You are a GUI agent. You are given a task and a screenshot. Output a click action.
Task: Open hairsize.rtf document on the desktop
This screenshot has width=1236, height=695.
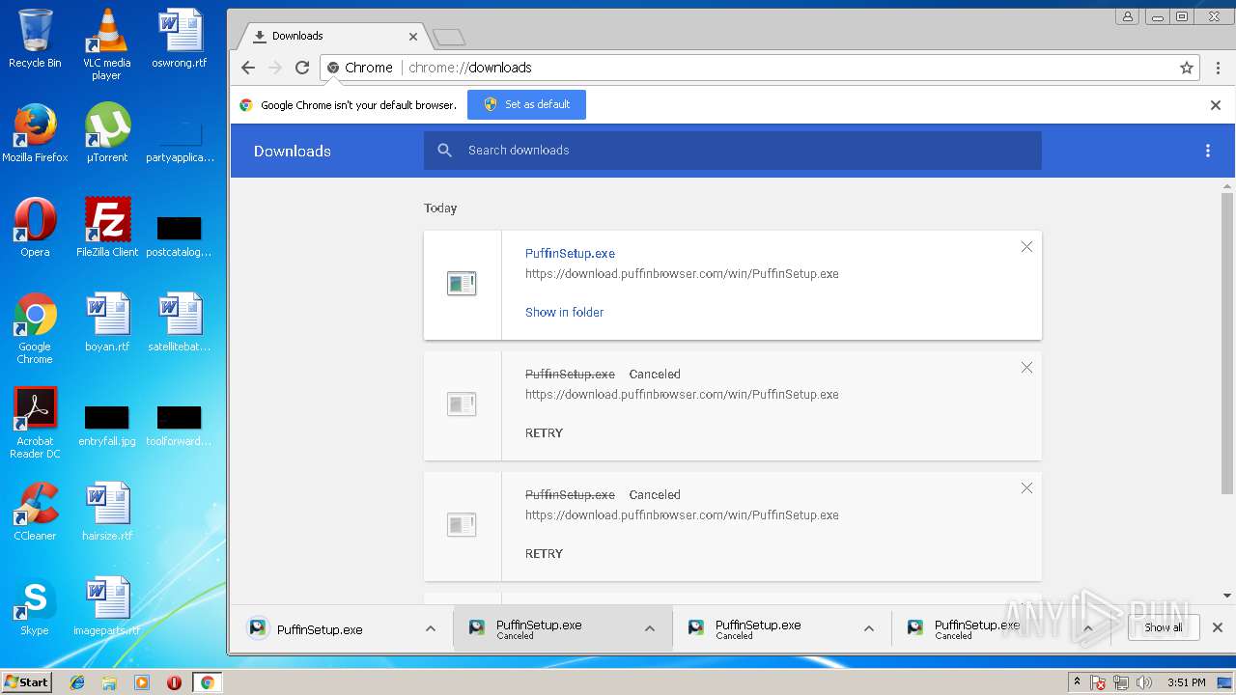[x=107, y=512]
